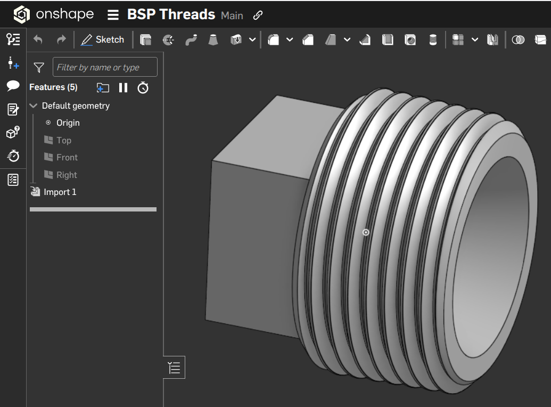
Task: Open the insert/add feature icon in sidebar
Action: [13, 63]
